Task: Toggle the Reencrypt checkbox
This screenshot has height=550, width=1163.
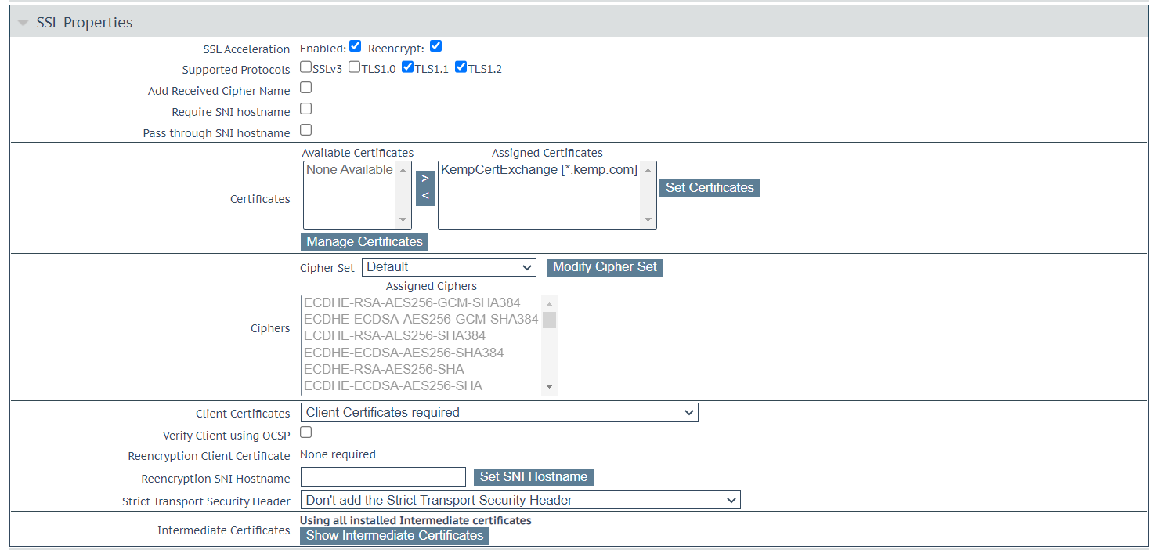Action: pos(436,46)
